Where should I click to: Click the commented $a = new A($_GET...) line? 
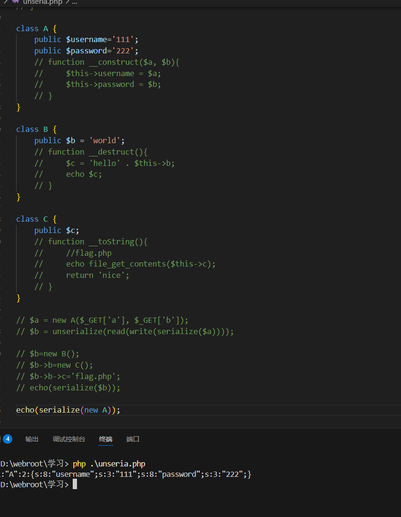[102, 320]
